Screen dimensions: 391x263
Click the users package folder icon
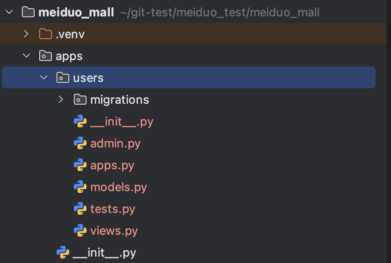[x=63, y=78]
